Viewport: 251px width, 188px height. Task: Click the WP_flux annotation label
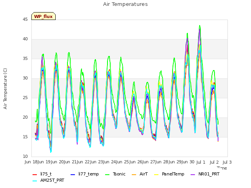[x=44, y=16]
